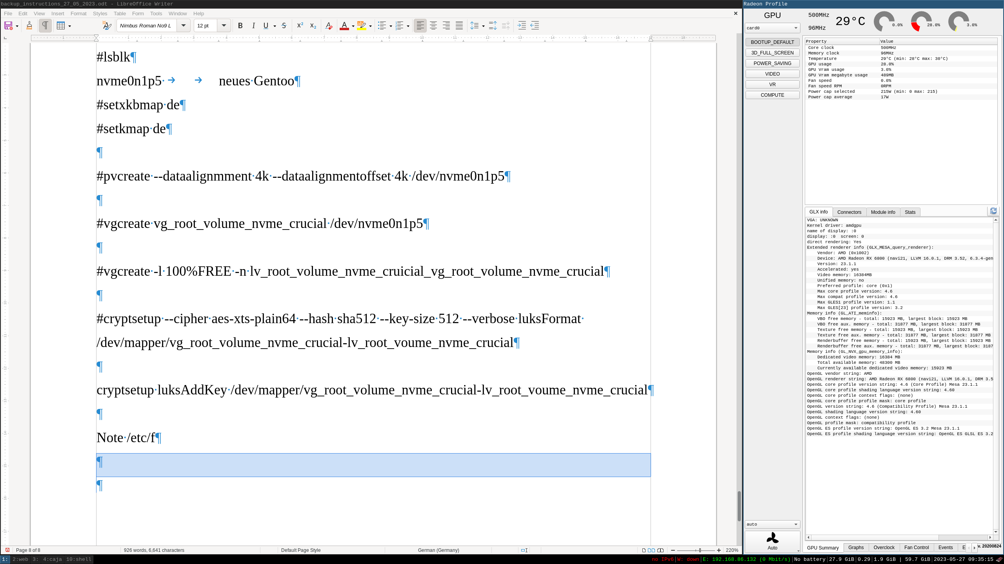Image resolution: width=1004 pixels, height=564 pixels.
Task: Toggle bold formatting
Action: (x=240, y=25)
